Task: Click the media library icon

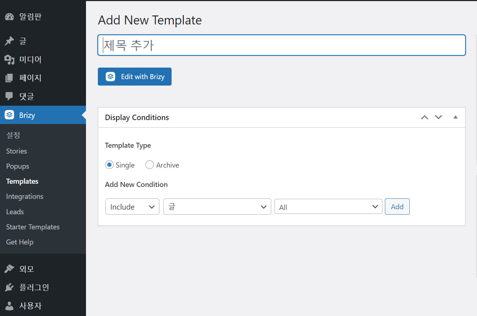Action: tap(9, 60)
